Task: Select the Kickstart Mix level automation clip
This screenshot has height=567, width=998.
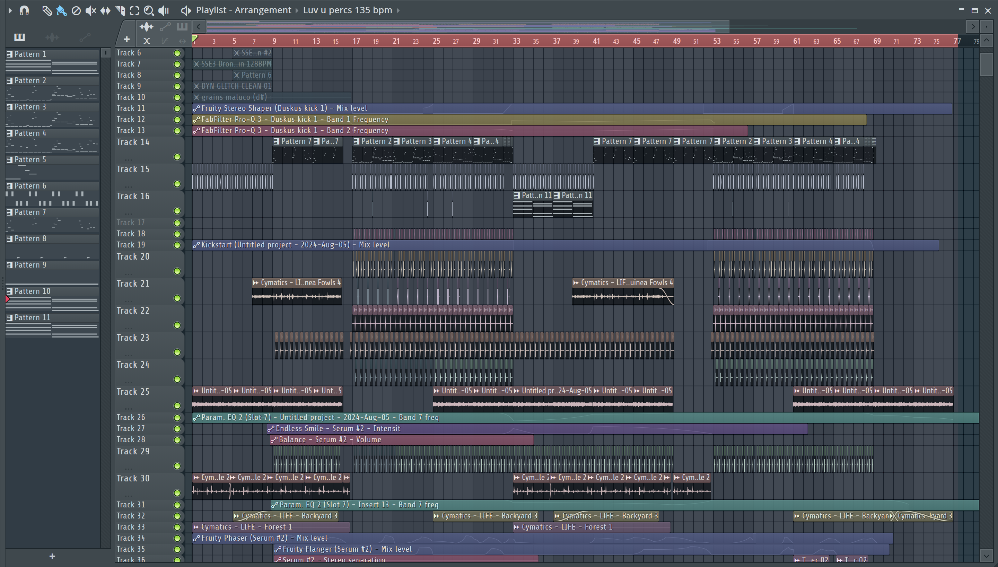Action: pos(565,245)
